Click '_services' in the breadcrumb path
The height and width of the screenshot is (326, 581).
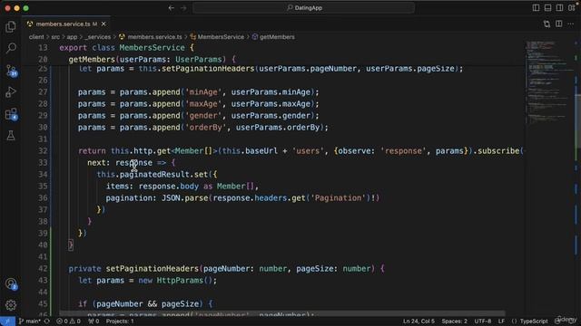[98, 37]
